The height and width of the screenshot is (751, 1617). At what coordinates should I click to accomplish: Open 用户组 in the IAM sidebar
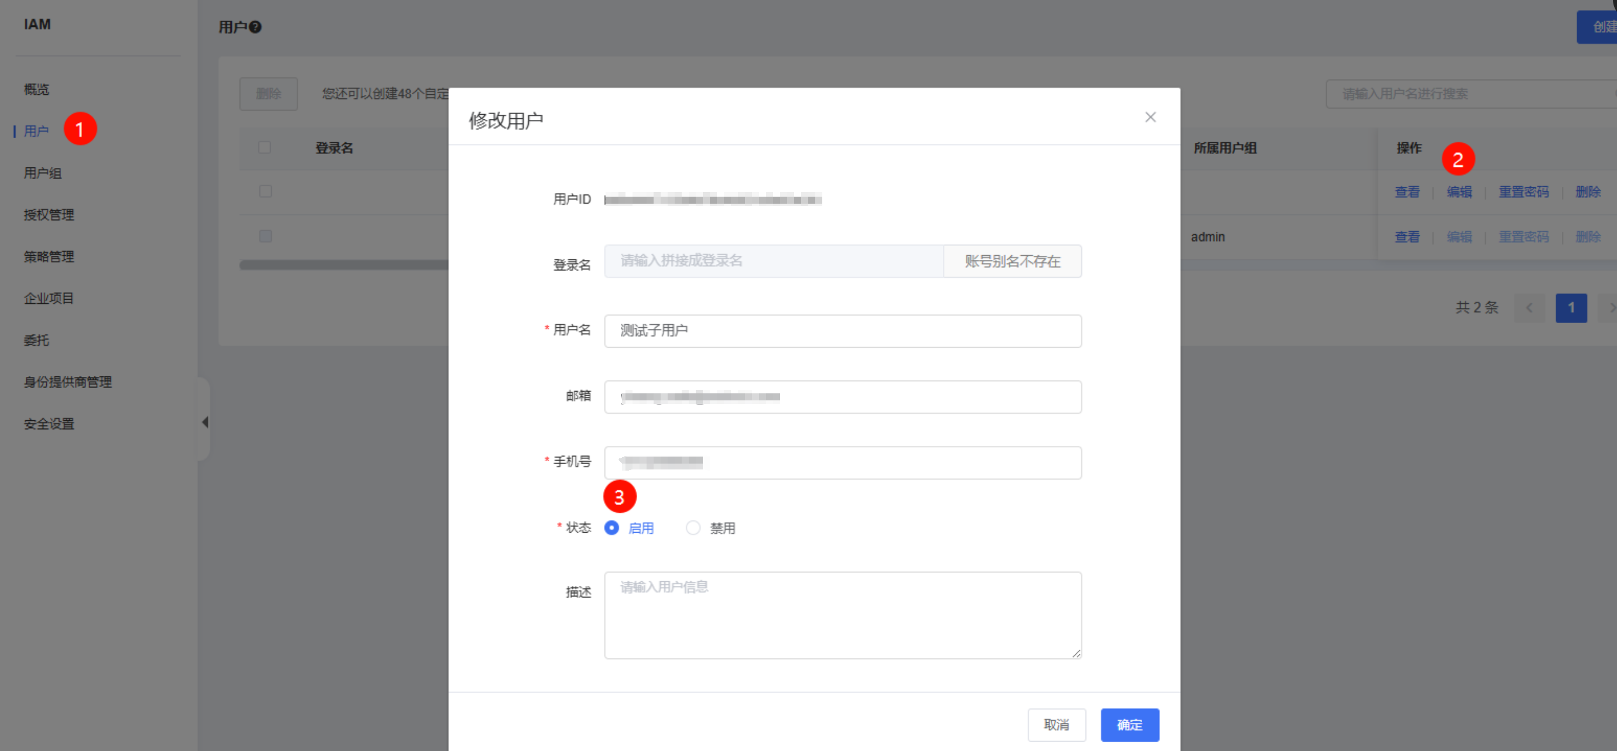pos(43,173)
